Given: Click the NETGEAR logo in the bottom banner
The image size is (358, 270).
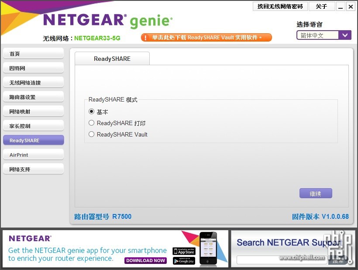Looking at the screenshot, I should pyautogui.click(x=30, y=238).
